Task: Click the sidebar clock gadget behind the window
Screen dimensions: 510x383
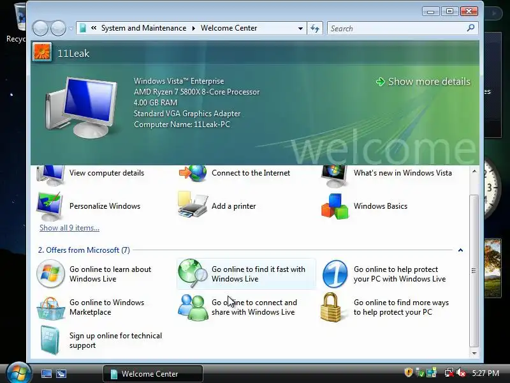Action: (x=492, y=189)
